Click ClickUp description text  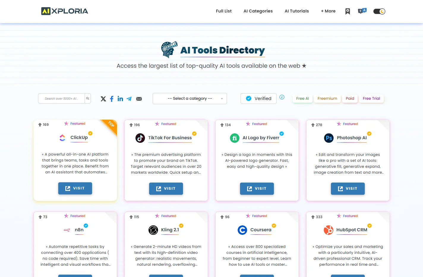click(x=75, y=163)
